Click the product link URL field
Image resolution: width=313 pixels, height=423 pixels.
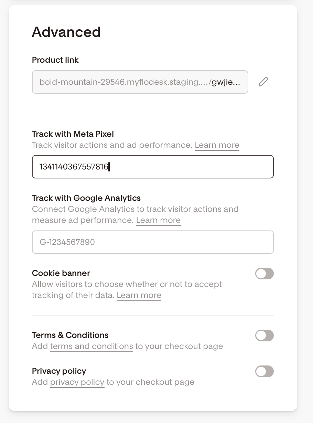tap(140, 82)
